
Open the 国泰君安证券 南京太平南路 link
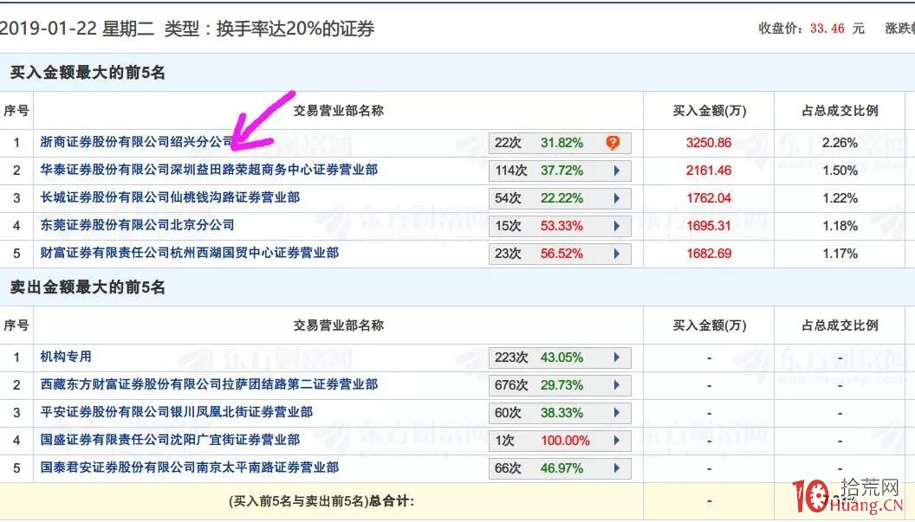190,467
